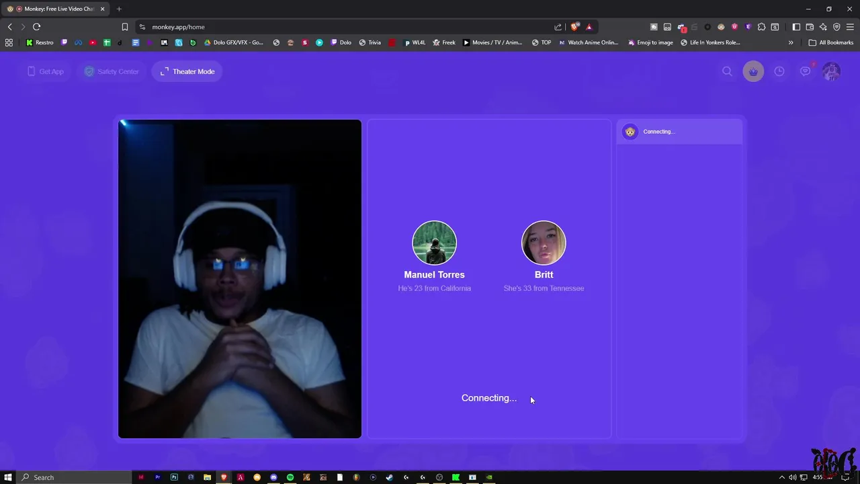Open a new browser tab
This screenshot has height=484, width=860.
tap(119, 9)
